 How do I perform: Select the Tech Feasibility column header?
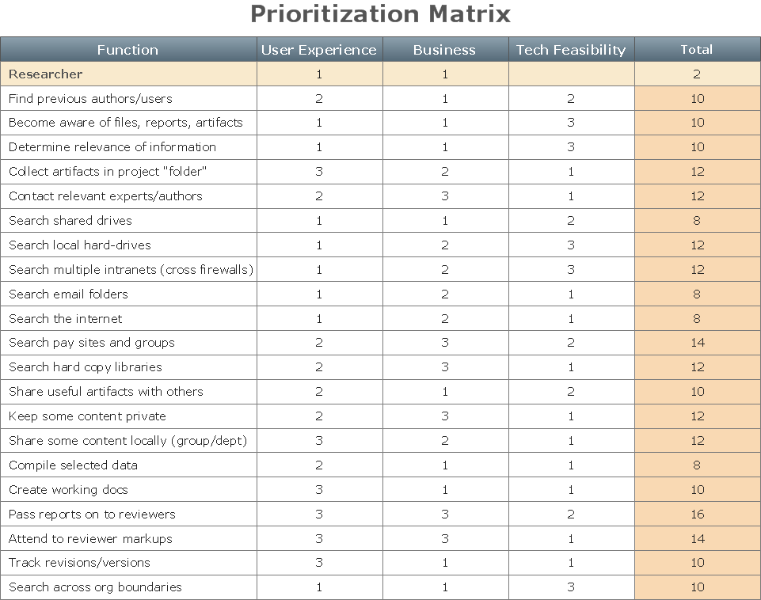[x=571, y=50]
